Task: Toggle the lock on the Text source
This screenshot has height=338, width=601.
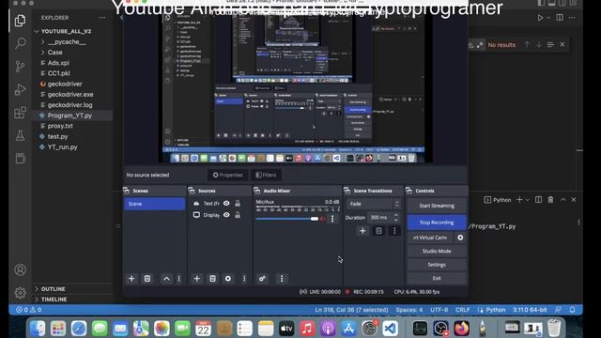Action: pos(238,204)
